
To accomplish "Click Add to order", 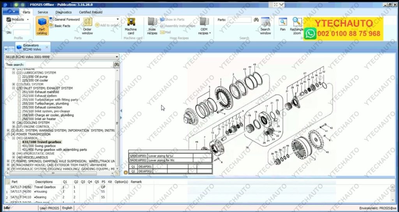I will tap(107, 25).
